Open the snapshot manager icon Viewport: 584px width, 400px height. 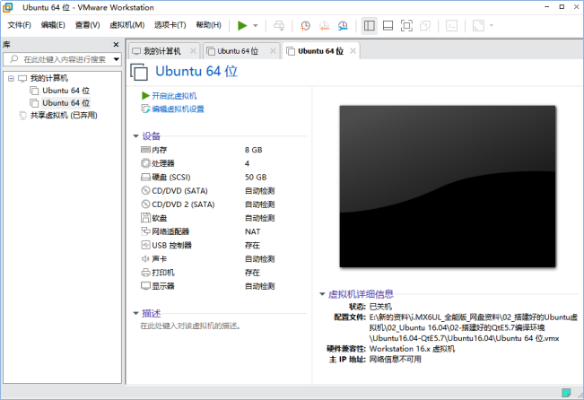343,25
